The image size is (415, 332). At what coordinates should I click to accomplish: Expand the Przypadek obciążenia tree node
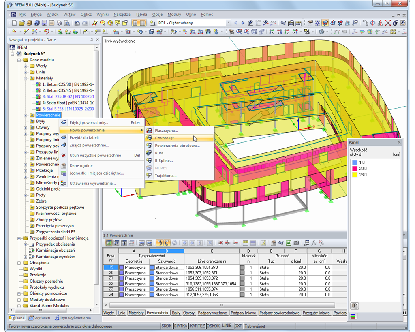point(26,244)
